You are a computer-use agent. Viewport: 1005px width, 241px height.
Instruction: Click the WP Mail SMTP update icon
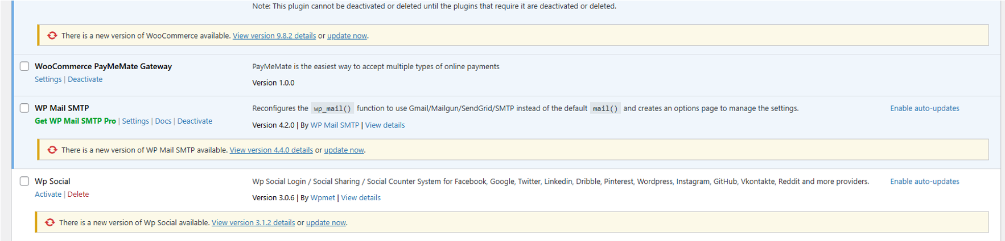pyautogui.click(x=52, y=150)
